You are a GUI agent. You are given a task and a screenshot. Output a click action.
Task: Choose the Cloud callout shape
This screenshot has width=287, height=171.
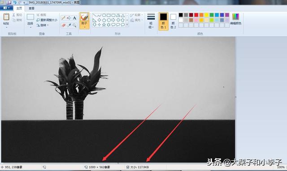pos(123,25)
